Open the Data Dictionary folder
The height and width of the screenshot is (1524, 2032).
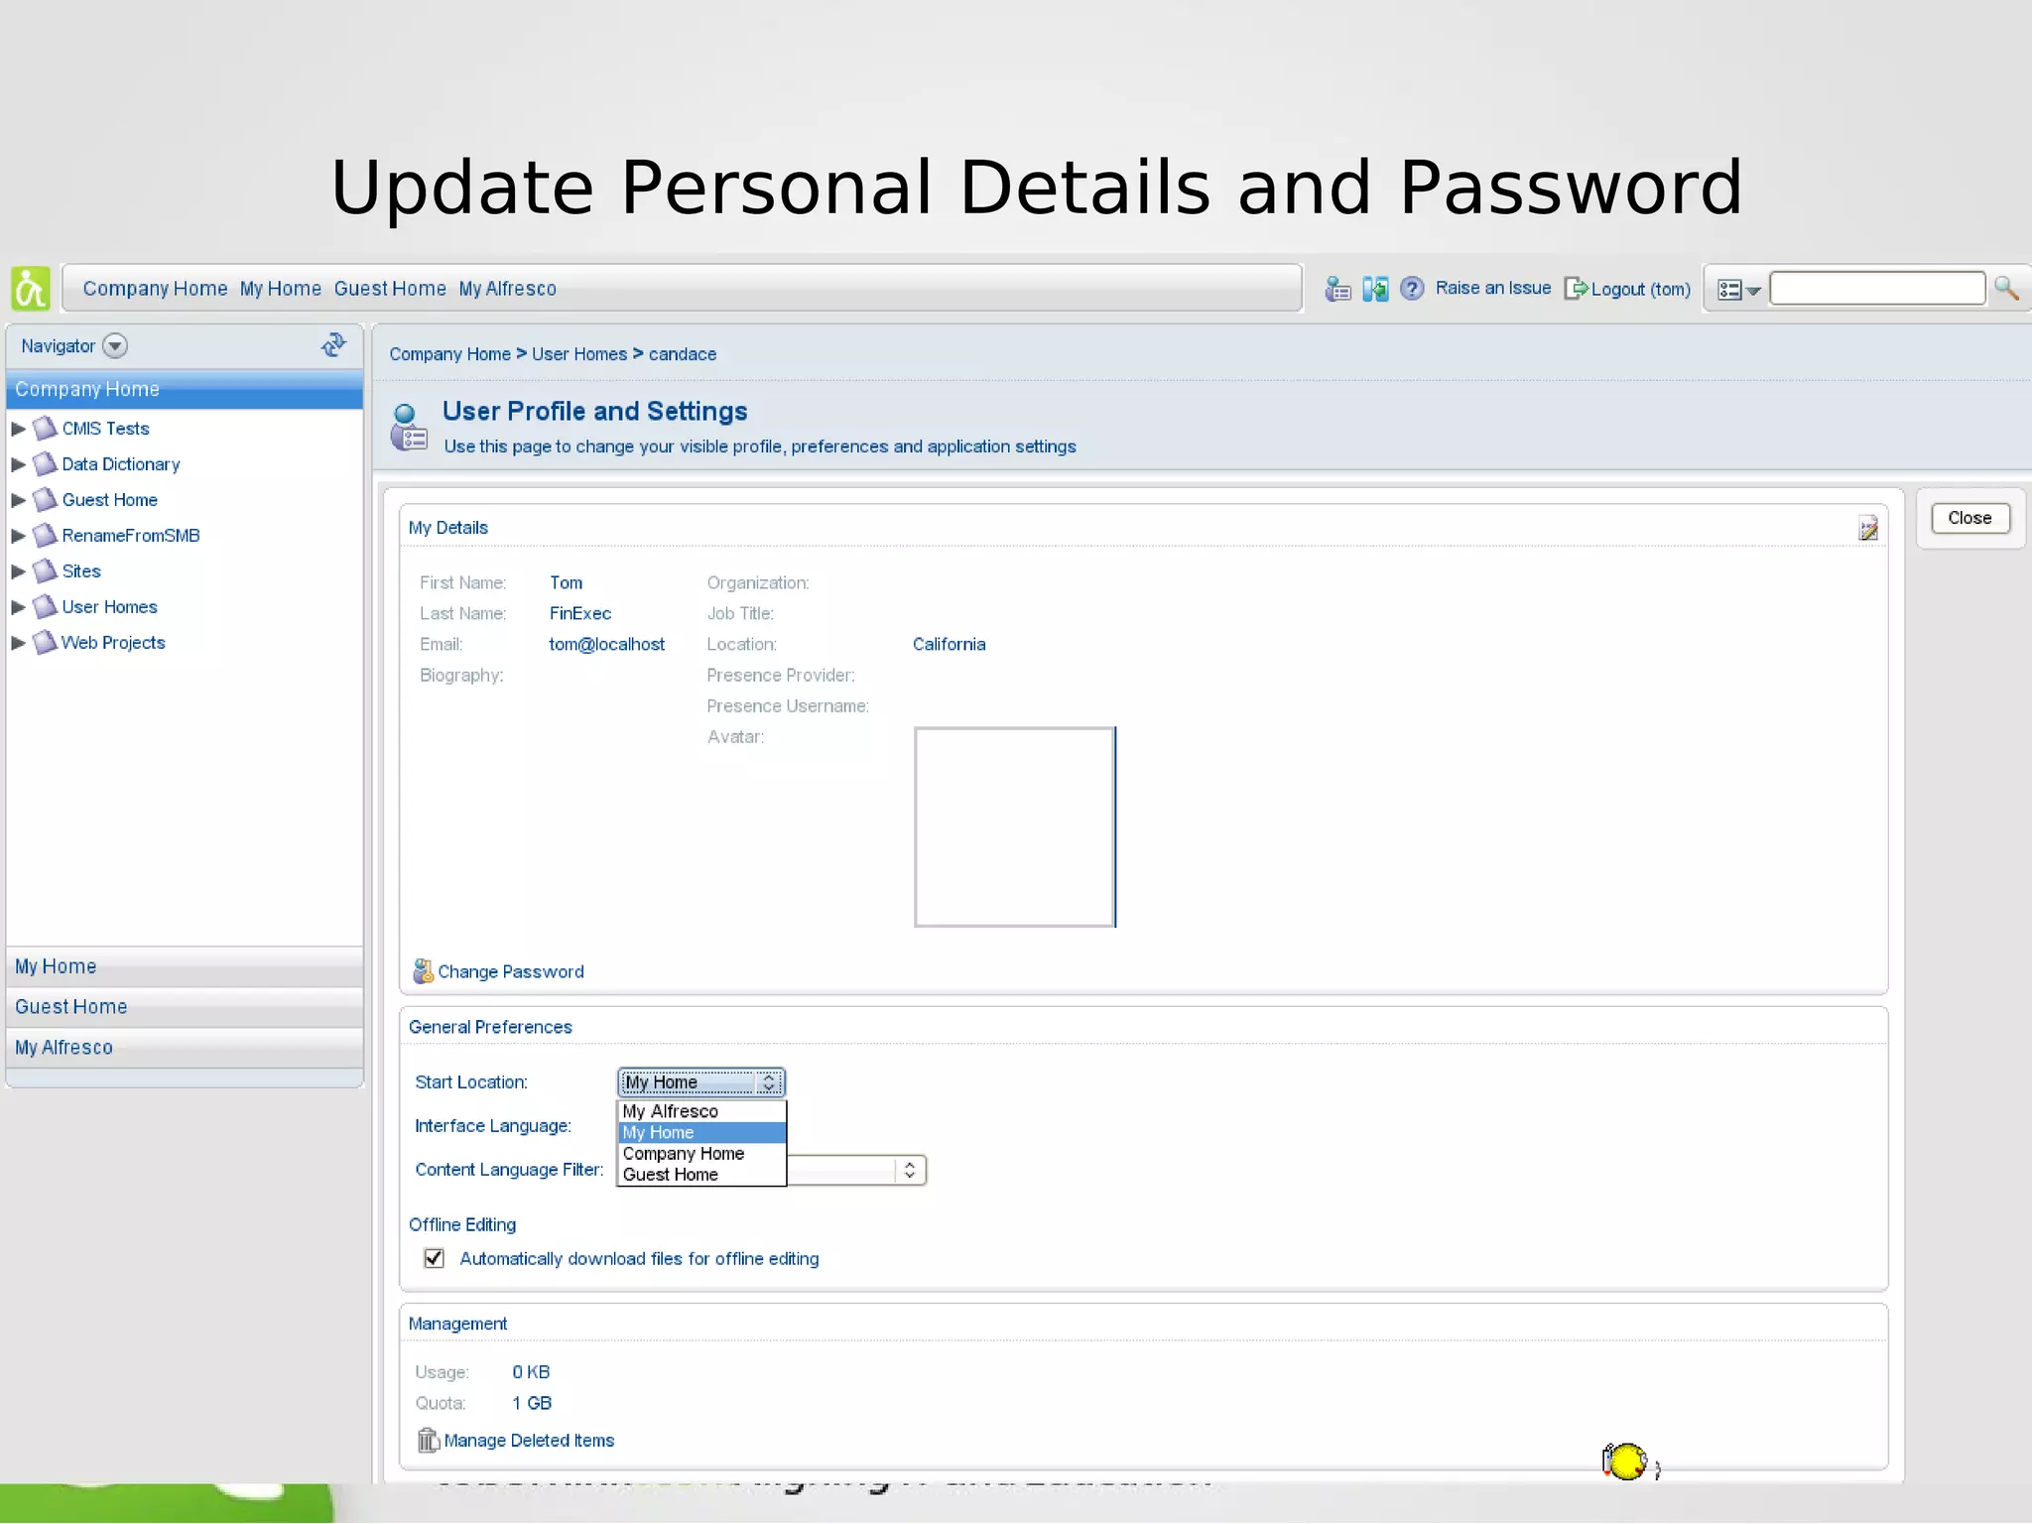point(121,464)
